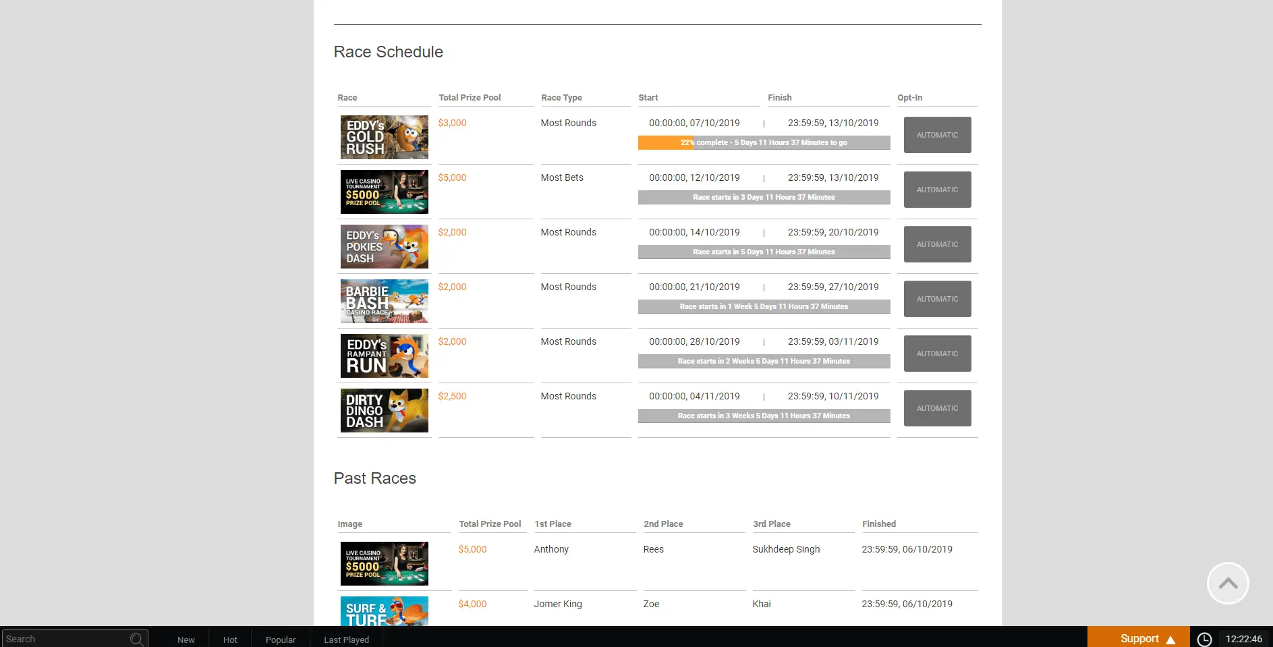Click the Surf & Turf past race image
The height and width of the screenshot is (647, 1273).
click(x=384, y=611)
